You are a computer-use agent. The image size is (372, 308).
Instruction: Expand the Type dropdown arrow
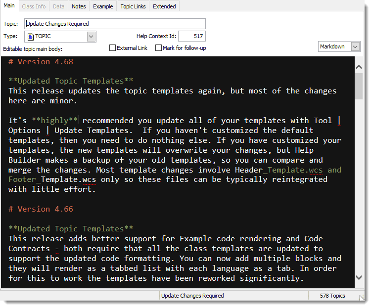coord(91,37)
